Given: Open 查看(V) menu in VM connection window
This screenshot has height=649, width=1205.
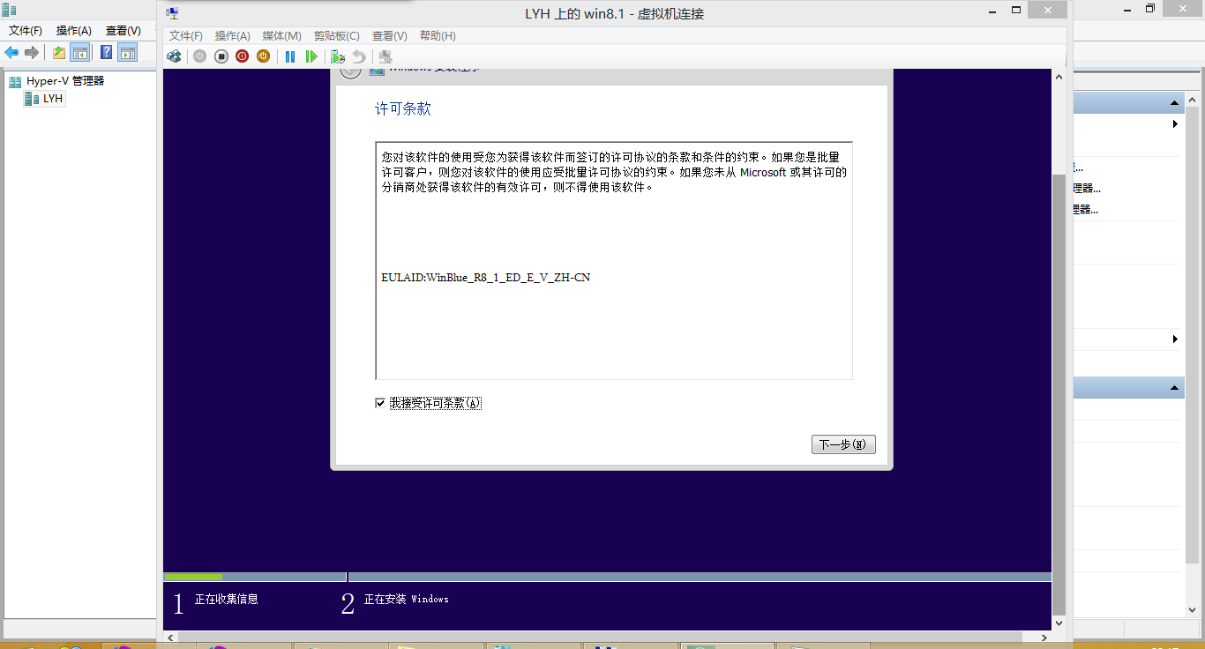Looking at the screenshot, I should click(390, 36).
